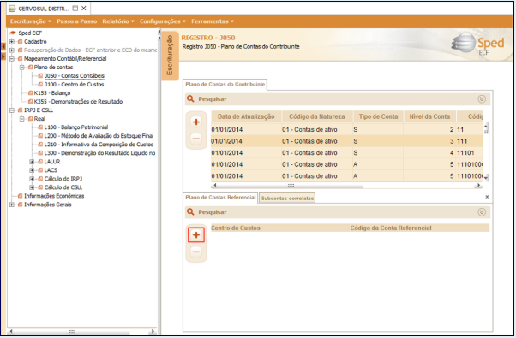
Task: Click the Sped ECF logo
Action: tap(477, 44)
